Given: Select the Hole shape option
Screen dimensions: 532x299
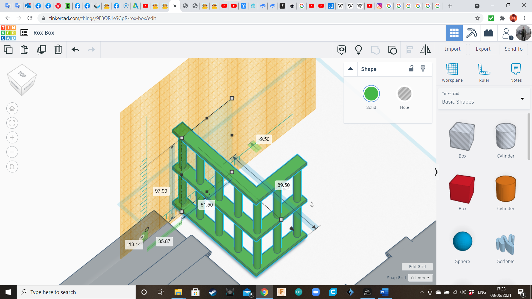Looking at the screenshot, I should point(404,94).
